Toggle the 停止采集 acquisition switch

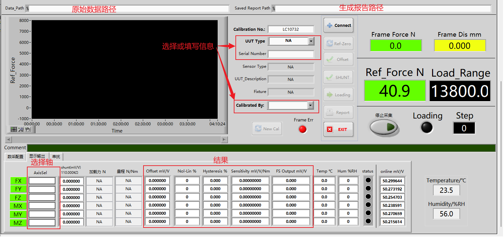(384, 127)
